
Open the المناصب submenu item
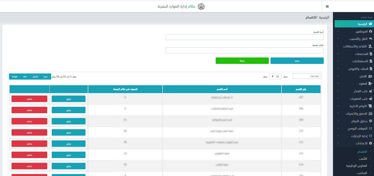(362, 173)
